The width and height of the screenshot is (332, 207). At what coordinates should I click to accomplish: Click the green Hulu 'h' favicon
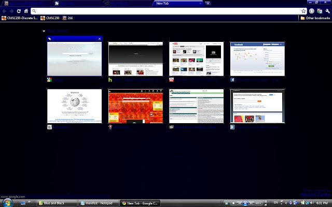coord(110,80)
